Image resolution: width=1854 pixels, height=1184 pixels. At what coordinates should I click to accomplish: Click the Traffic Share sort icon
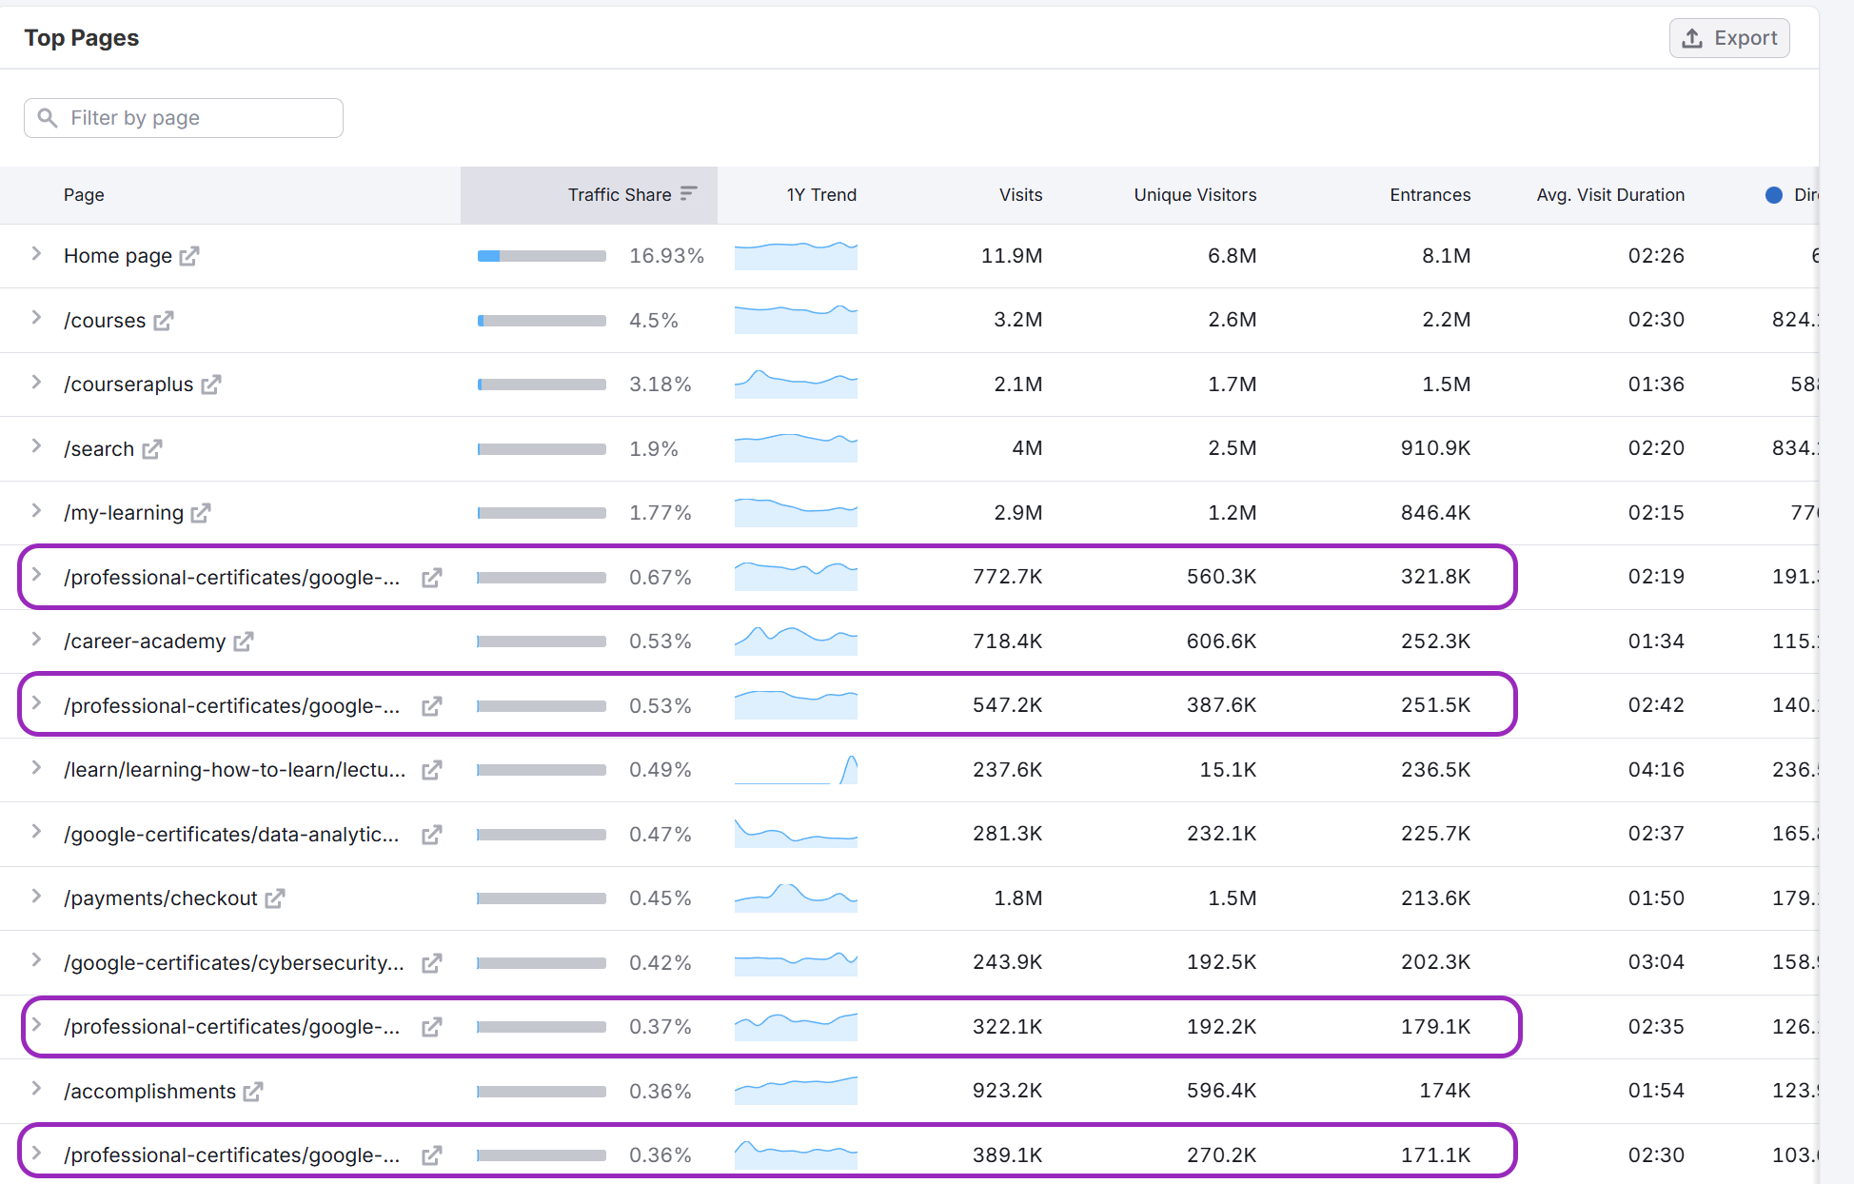pos(689,194)
